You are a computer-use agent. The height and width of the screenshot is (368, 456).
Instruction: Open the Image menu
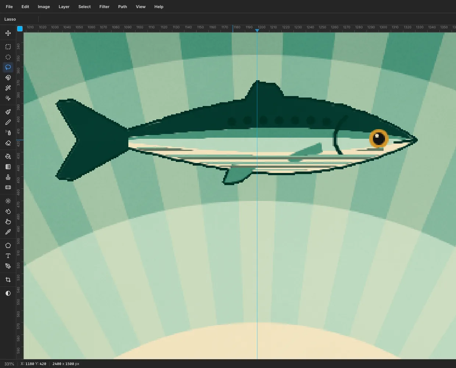(x=44, y=7)
